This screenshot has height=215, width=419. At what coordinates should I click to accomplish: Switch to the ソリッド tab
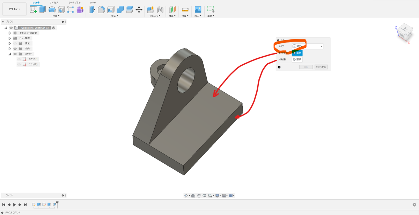coord(36,2)
